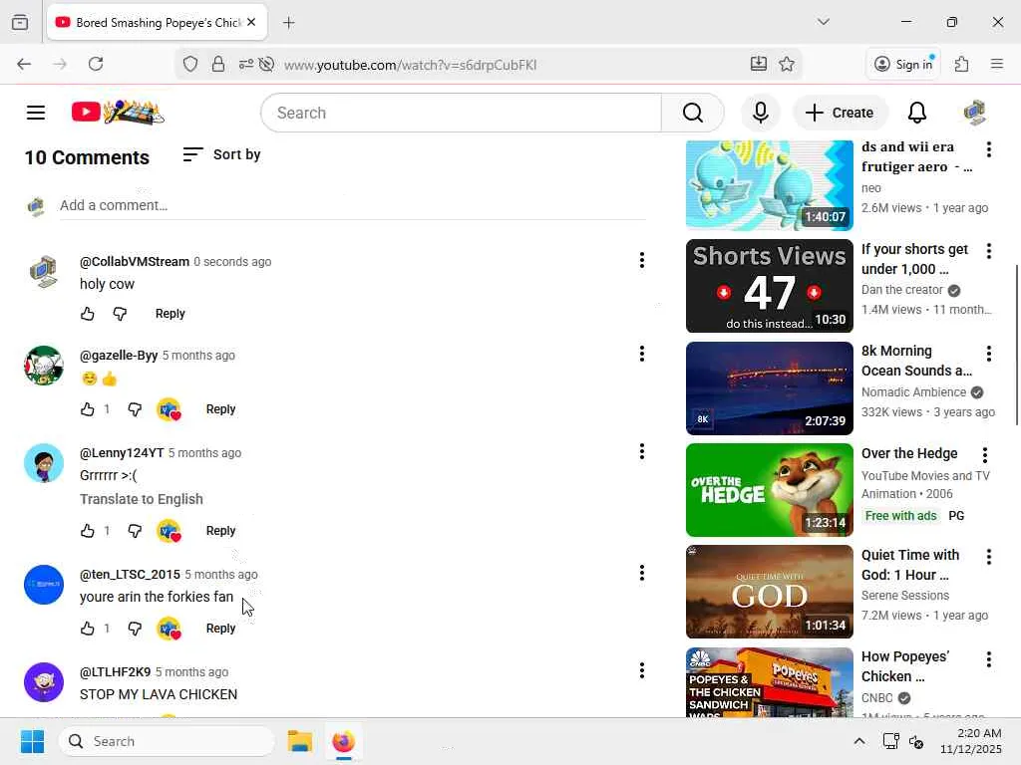The image size is (1021, 765).
Task: Open more options for 'Quiet Time with God'
Action: (x=988, y=557)
